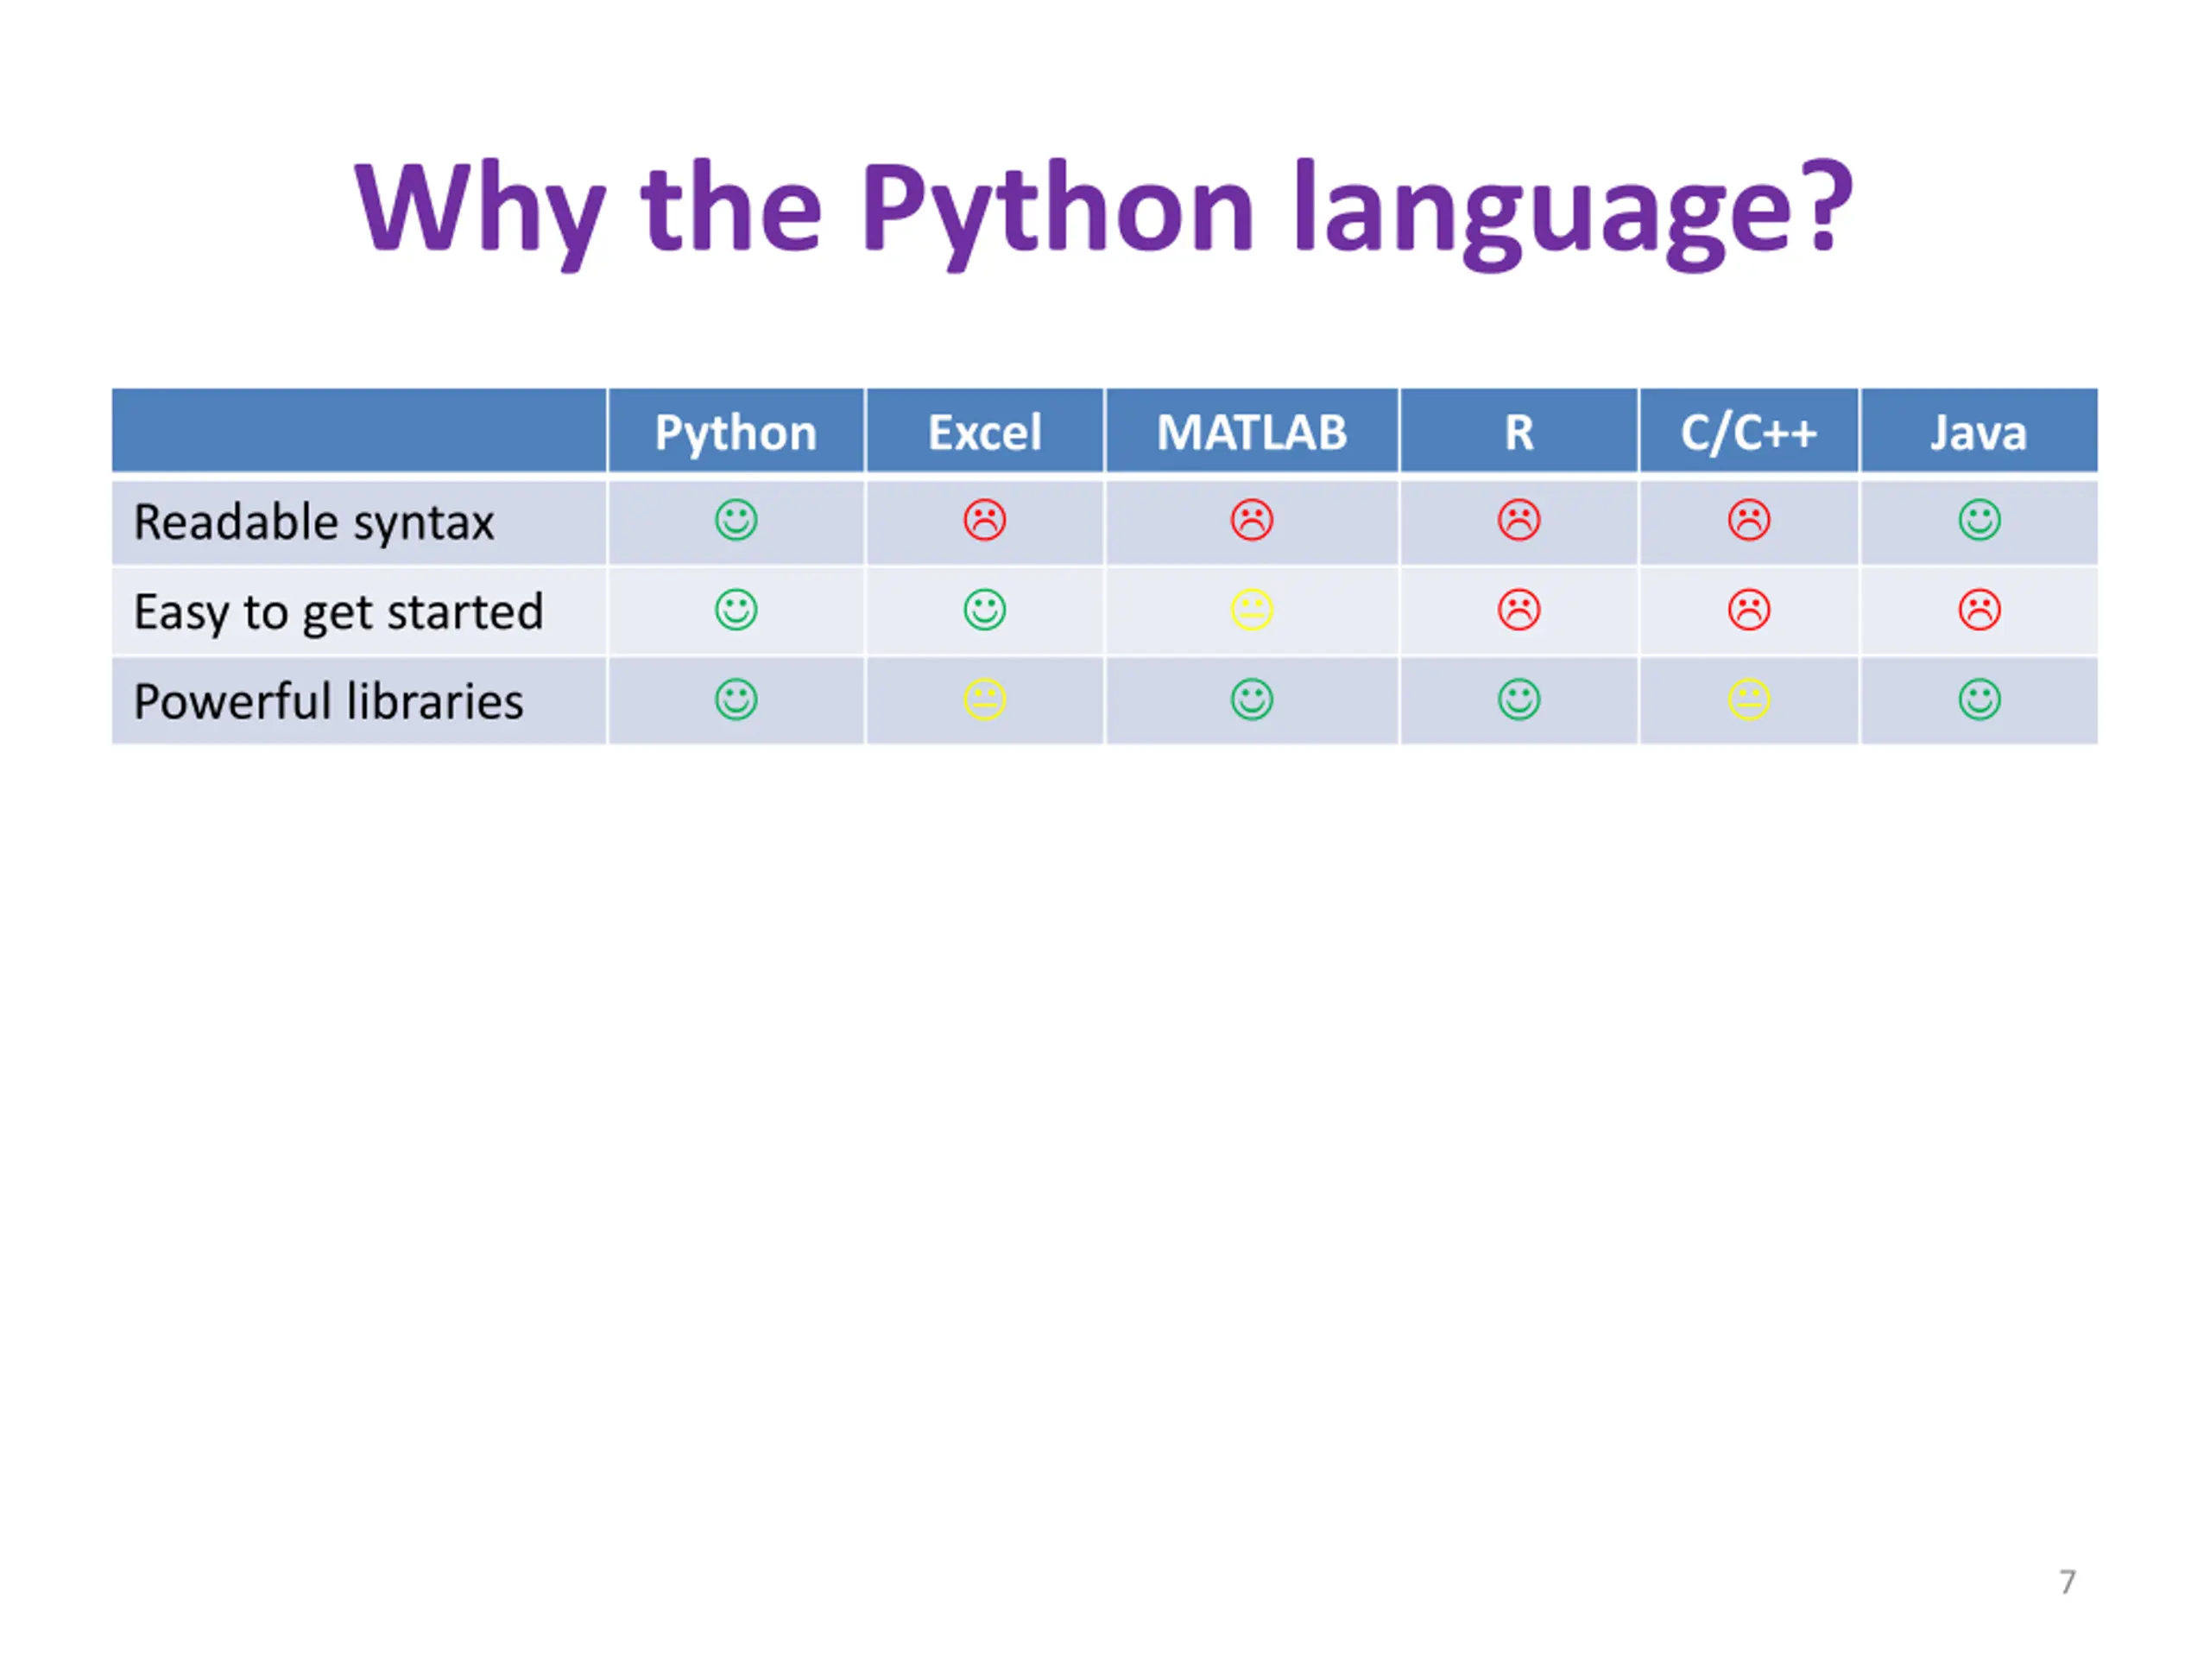Click the Java column header
The image size is (2210, 1658).
pos(1979,432)
